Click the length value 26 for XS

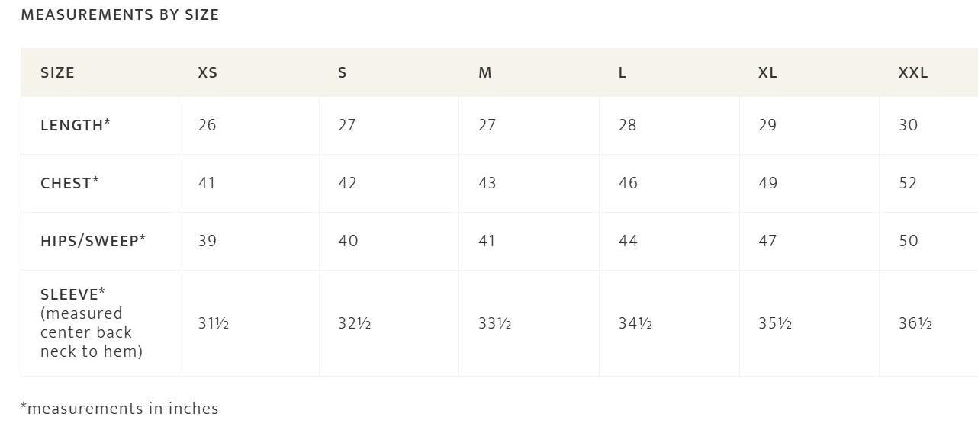(207, 125)
